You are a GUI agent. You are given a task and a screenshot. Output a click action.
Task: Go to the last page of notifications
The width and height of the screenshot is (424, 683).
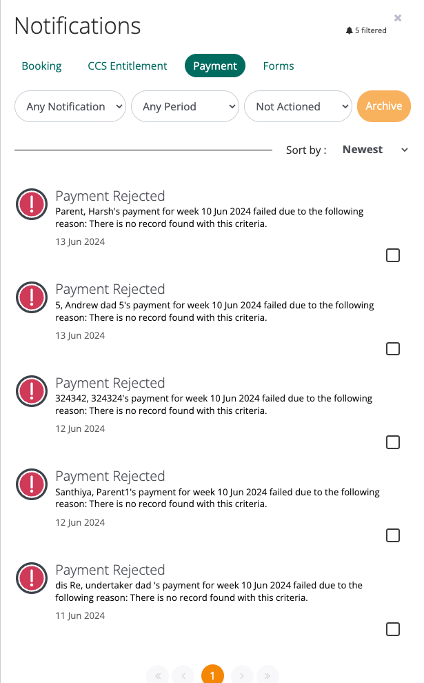(x=267, y=676)
